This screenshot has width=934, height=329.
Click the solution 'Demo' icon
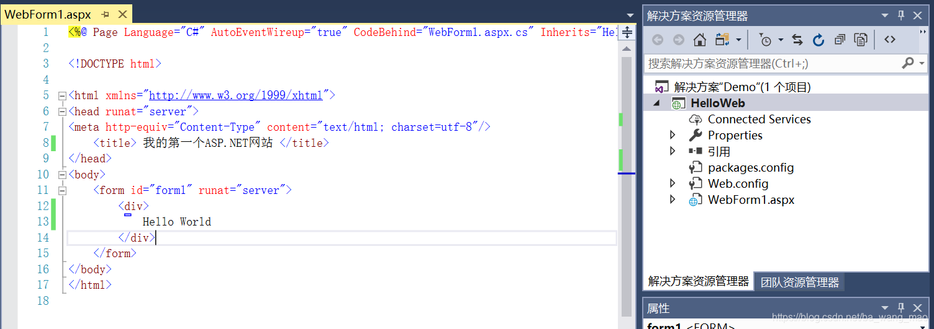[x=662, y=87]
